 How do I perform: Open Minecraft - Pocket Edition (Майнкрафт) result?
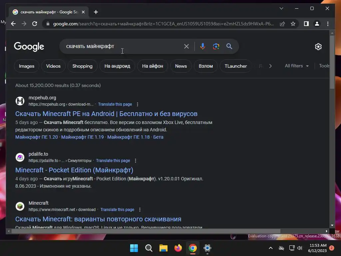point(74,170)
